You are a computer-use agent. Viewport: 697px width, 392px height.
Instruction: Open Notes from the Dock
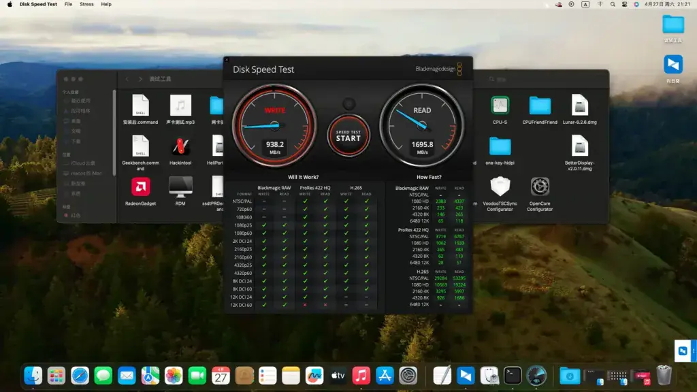click(x=291, y=376)
